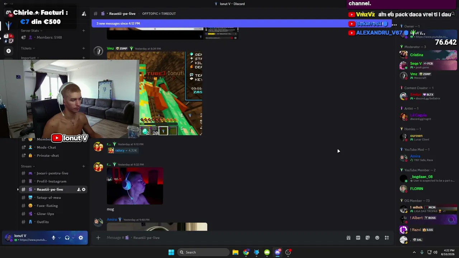Create channel in Important category
Viewport: 459px width, 258px height.
[x=84, y=58]
